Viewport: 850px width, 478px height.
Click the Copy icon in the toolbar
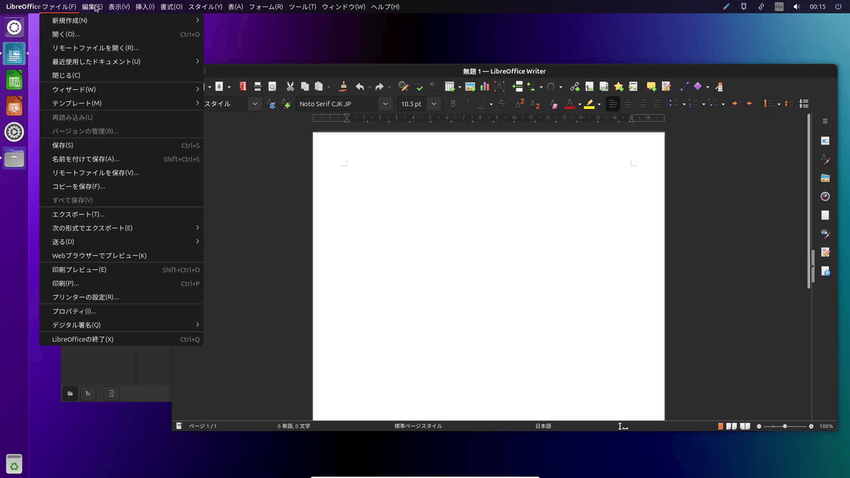pyautogui.click(x=305, y=86)
